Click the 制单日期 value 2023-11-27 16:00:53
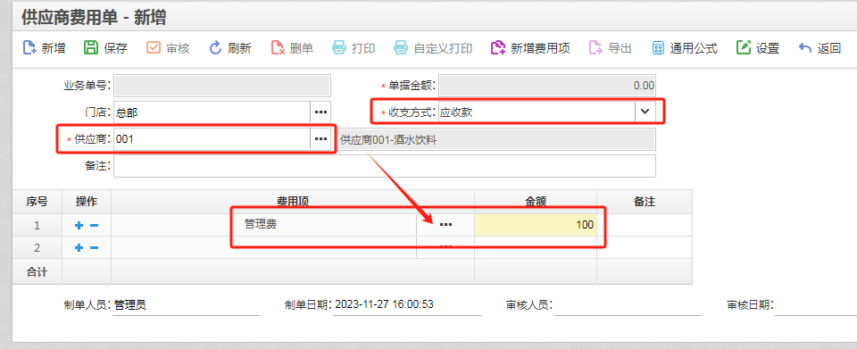Screen dimensions: 857x349 [x=384, y=304]
